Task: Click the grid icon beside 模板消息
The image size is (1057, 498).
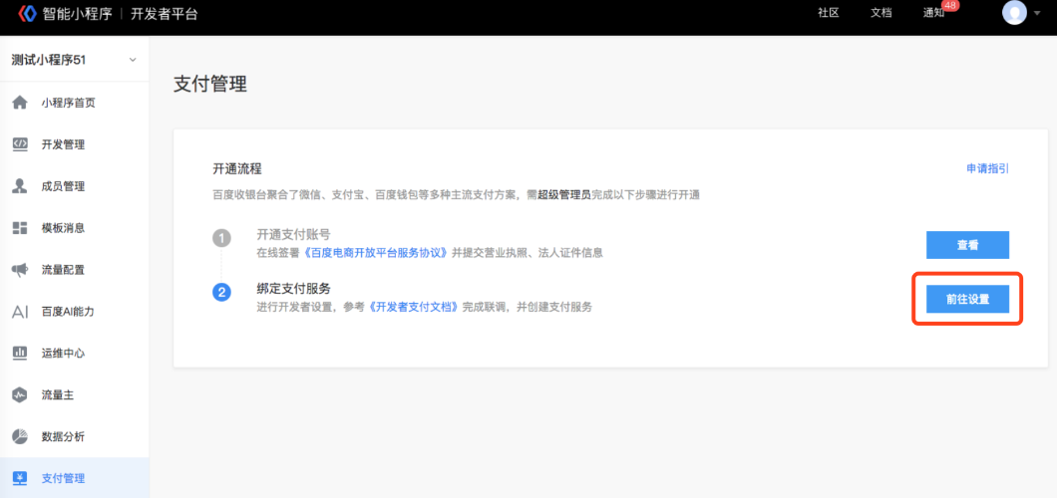Action: pyautogui.click(x=20, y=227)
